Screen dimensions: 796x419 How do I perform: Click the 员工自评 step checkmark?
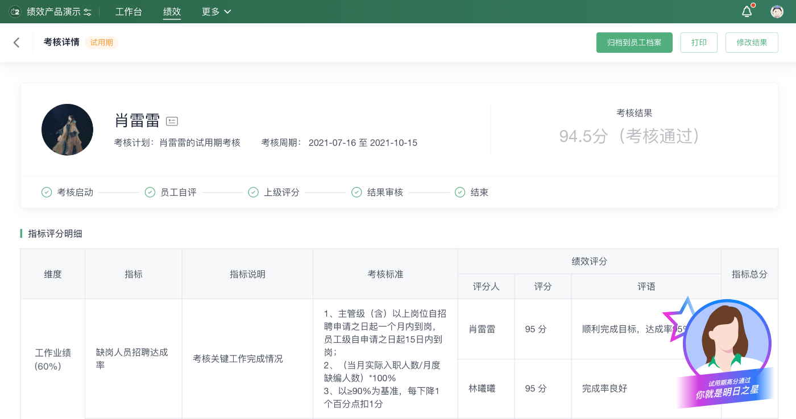pyautogui.click(x=150, y=192)
